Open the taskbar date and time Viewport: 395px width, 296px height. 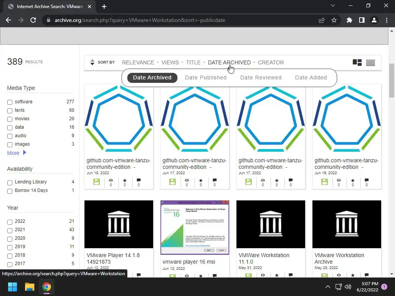368,287
